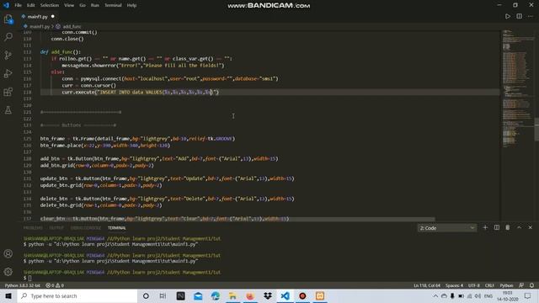
Task: Close the terminal panel
Action: tap(530, 227)
